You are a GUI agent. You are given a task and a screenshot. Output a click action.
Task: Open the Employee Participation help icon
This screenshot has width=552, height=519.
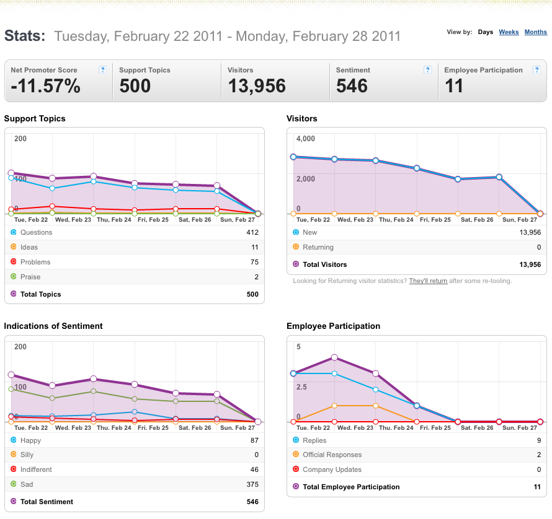(x=536, y=69)
